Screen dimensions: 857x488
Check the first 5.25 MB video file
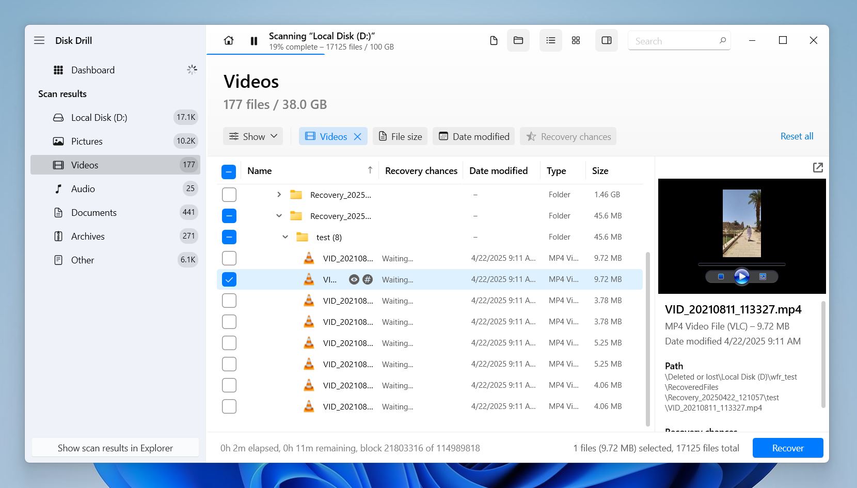[229, 343]
